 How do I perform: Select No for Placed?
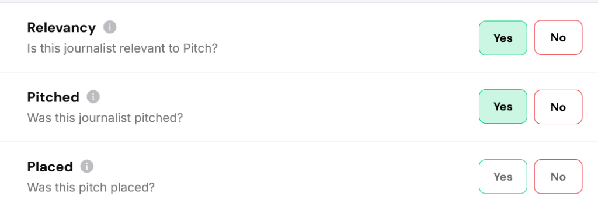click(558, 177)
